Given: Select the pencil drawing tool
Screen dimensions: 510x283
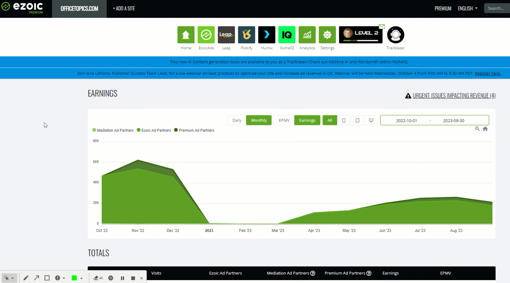Looking at the screenshot, I should [x=26, y=278].
